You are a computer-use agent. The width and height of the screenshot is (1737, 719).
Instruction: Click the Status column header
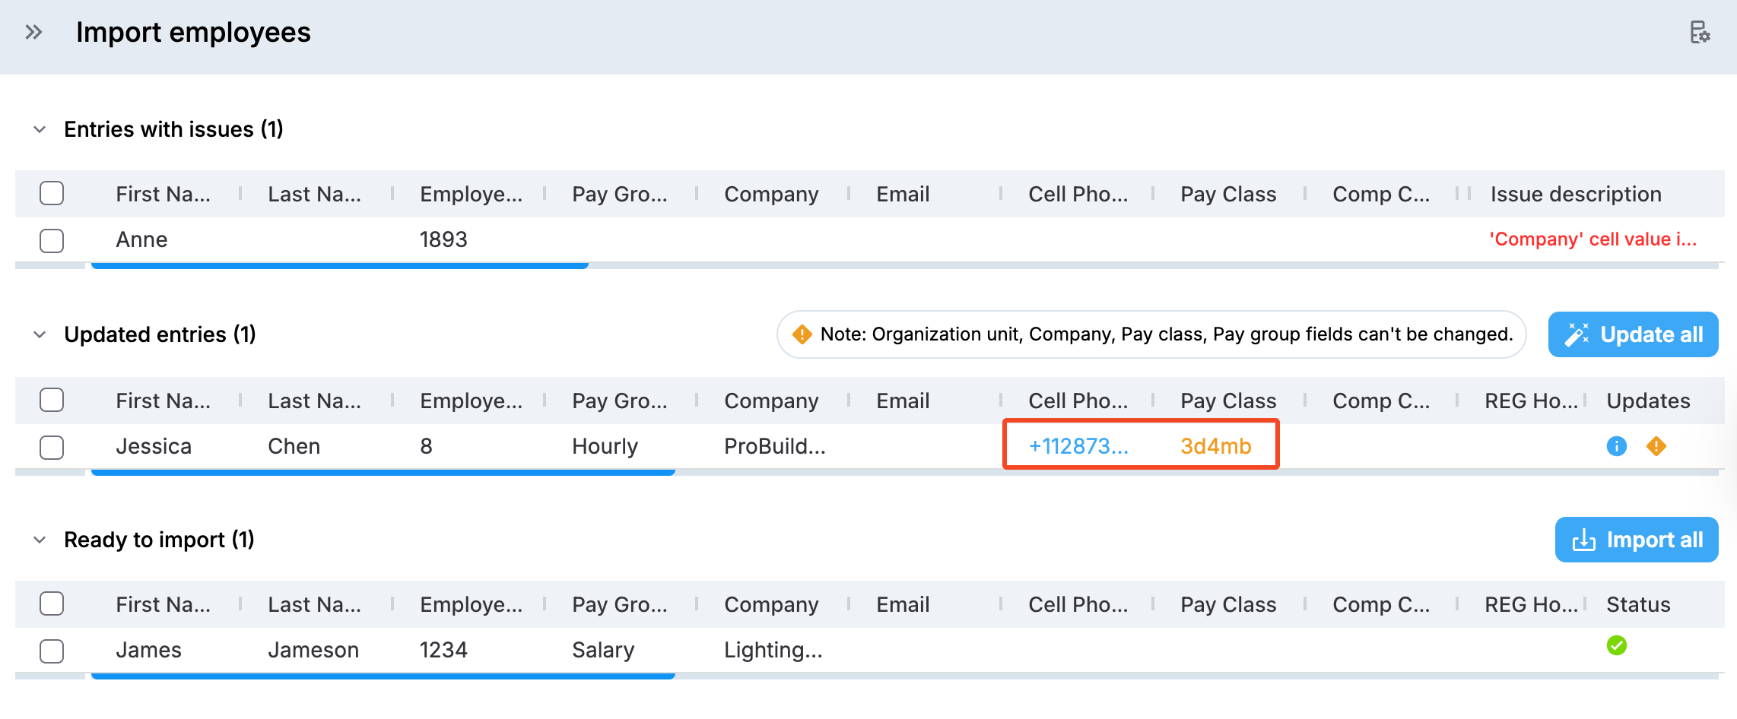coord(1638,604)
